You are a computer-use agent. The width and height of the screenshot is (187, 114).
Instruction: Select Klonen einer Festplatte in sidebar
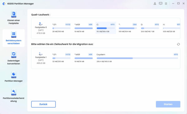(x=14, y=18)
